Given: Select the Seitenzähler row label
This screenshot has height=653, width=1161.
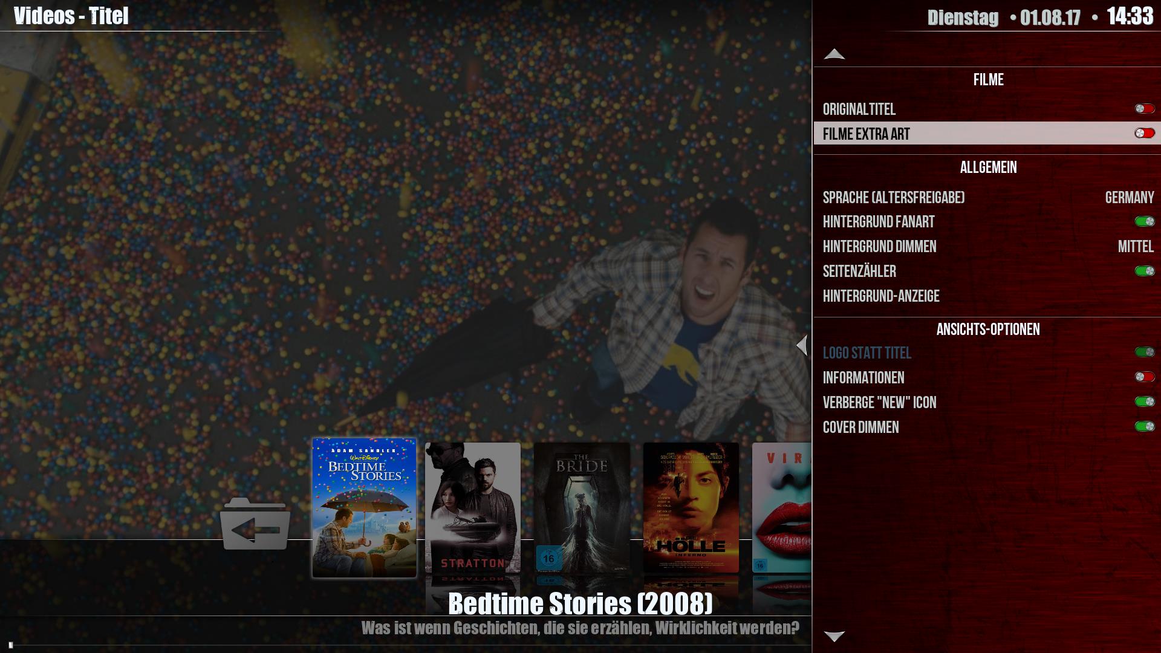Looking at the screenshot, I should (x=859, y=271).
